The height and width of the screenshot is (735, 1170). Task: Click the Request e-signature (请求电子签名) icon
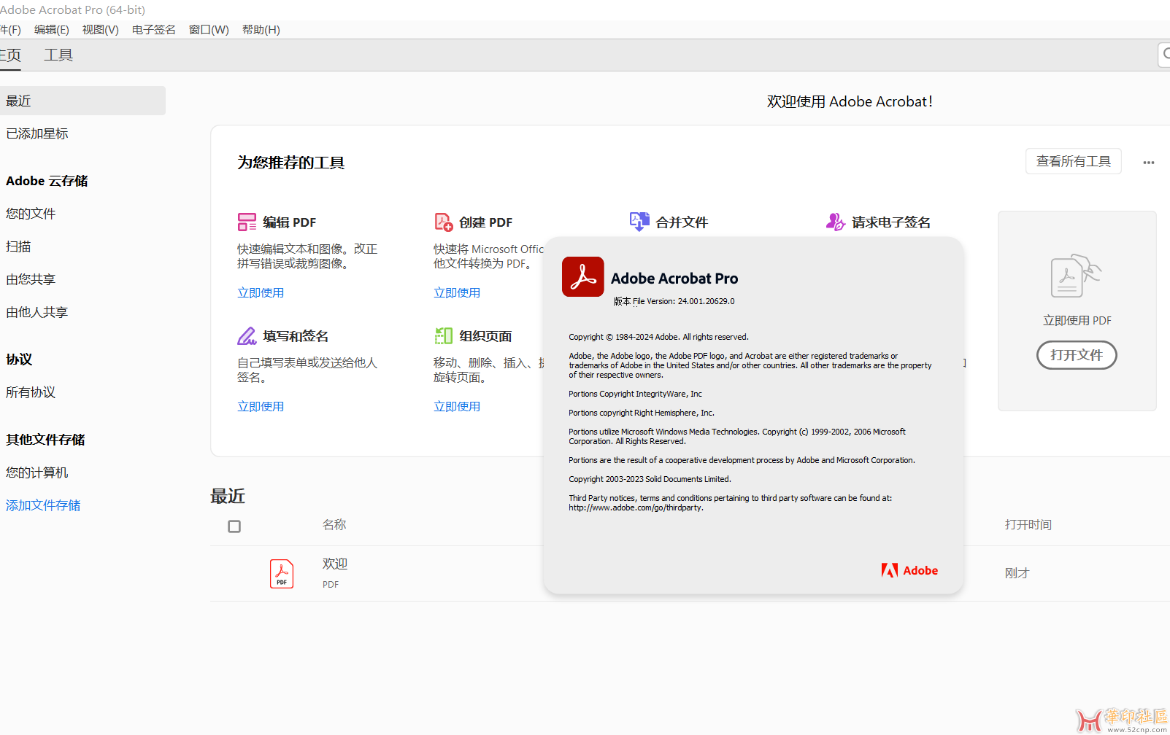[x=835, y=222]
